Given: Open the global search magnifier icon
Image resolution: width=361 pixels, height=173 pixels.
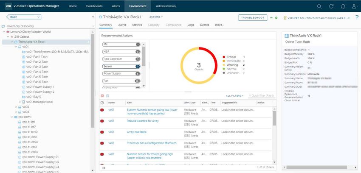Looking at the screenshot, I should [x=319, y=6].
